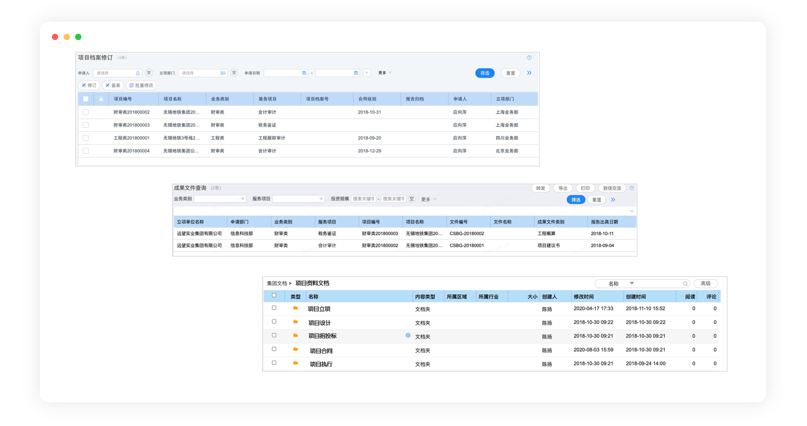Click search magnifier icon in 名称 search box
Image resolution: width=807 pixels, height=426 pixels.
pos(685,284)
